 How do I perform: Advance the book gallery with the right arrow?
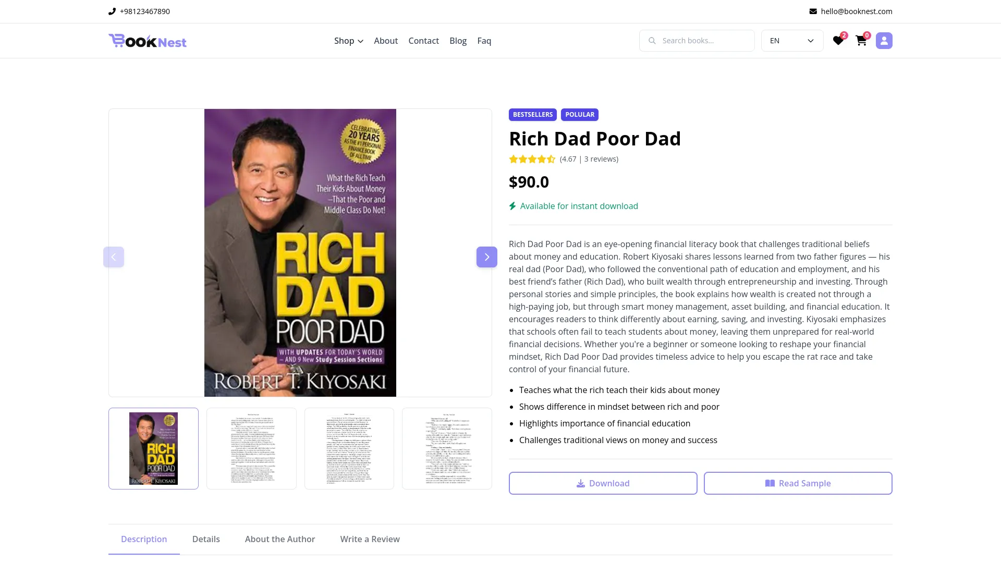tap(486, 256)
